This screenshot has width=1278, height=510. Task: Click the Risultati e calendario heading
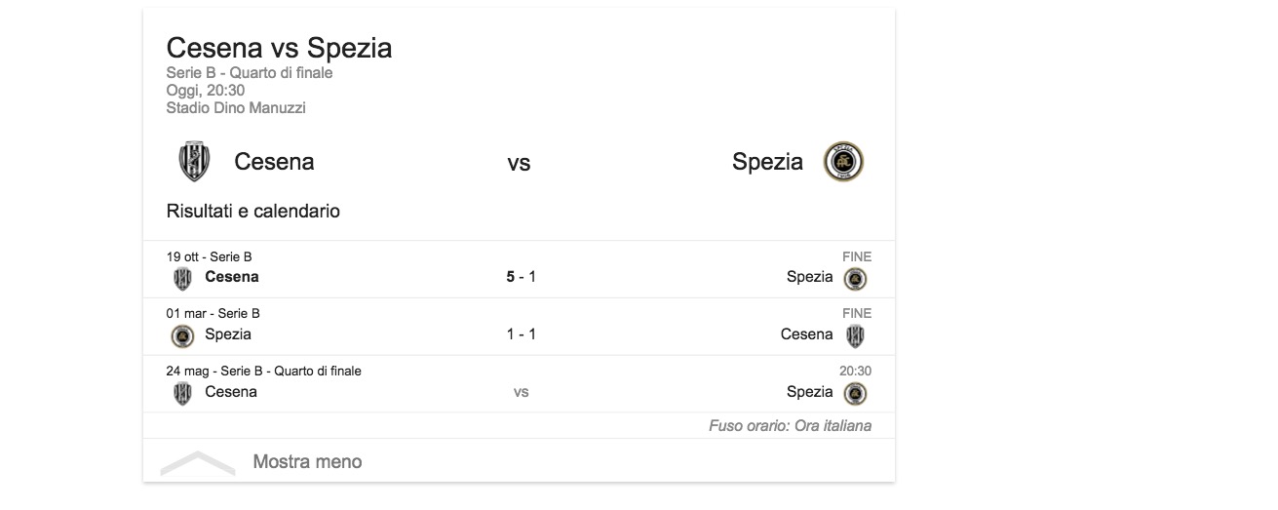[252, 212]
